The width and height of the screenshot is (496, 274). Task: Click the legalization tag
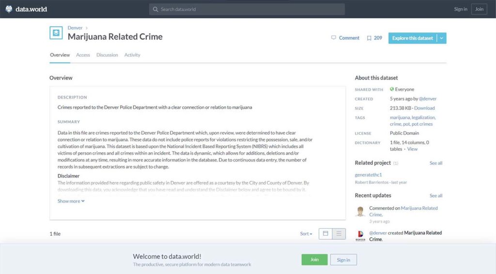coord(423,117)
